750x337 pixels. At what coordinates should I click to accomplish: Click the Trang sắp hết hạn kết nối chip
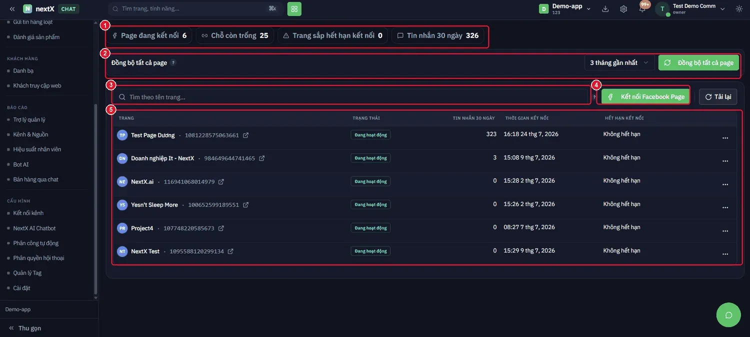[x=332, y=35]
